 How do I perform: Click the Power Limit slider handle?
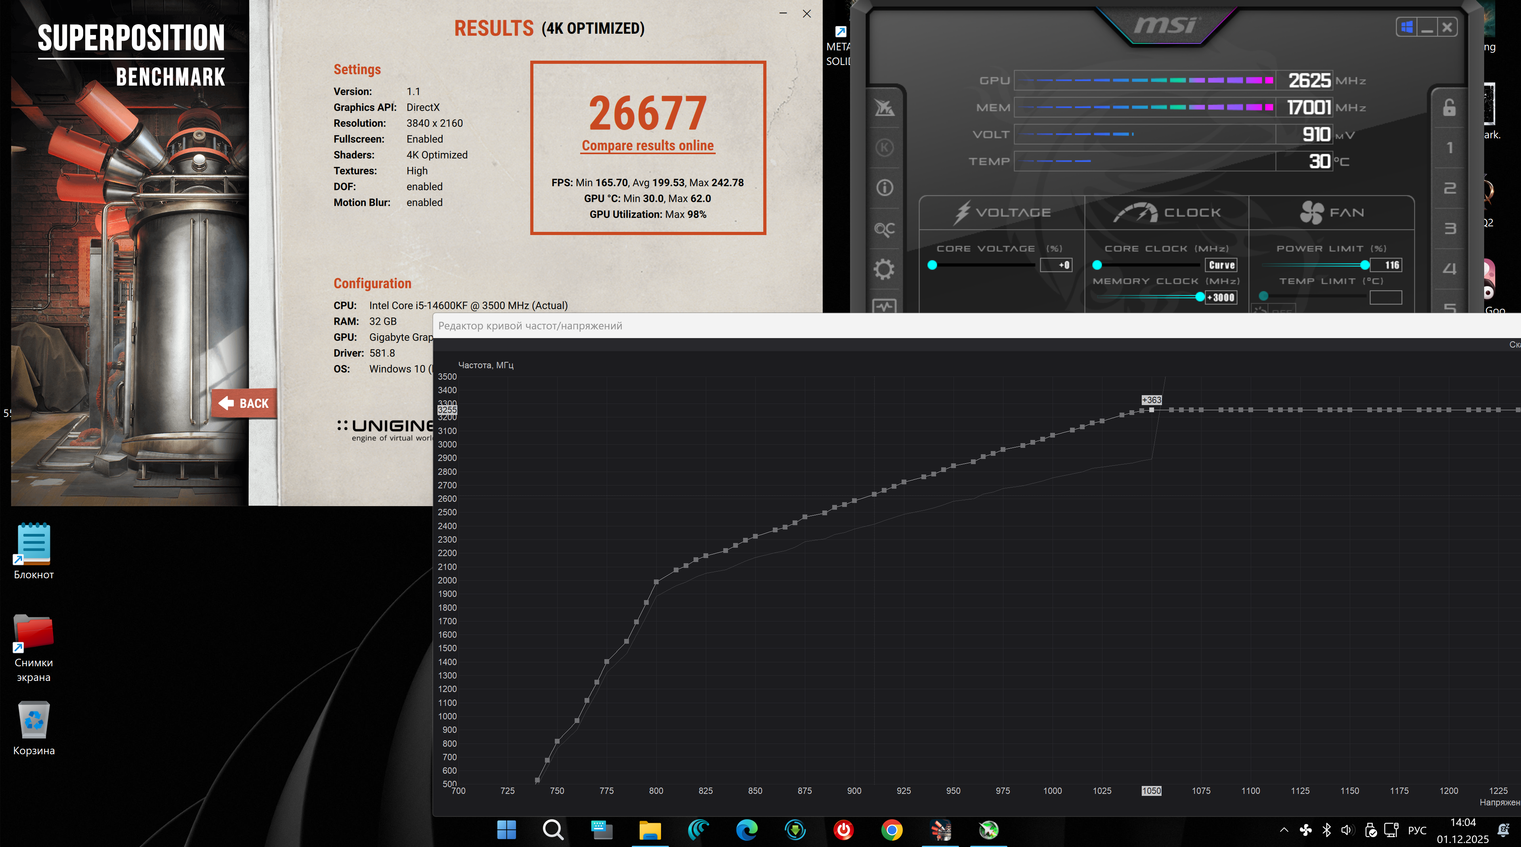coord(1364,265)
